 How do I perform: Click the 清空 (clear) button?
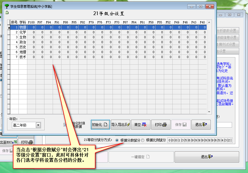tap(140, 125)
